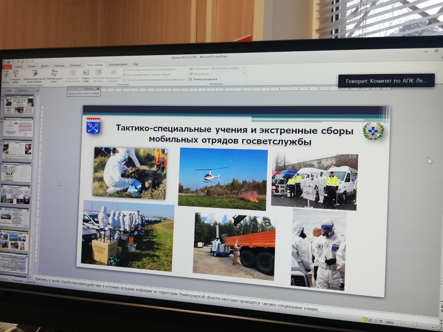Click next slide double-arrow on main scrollbar

pos(442,311)
